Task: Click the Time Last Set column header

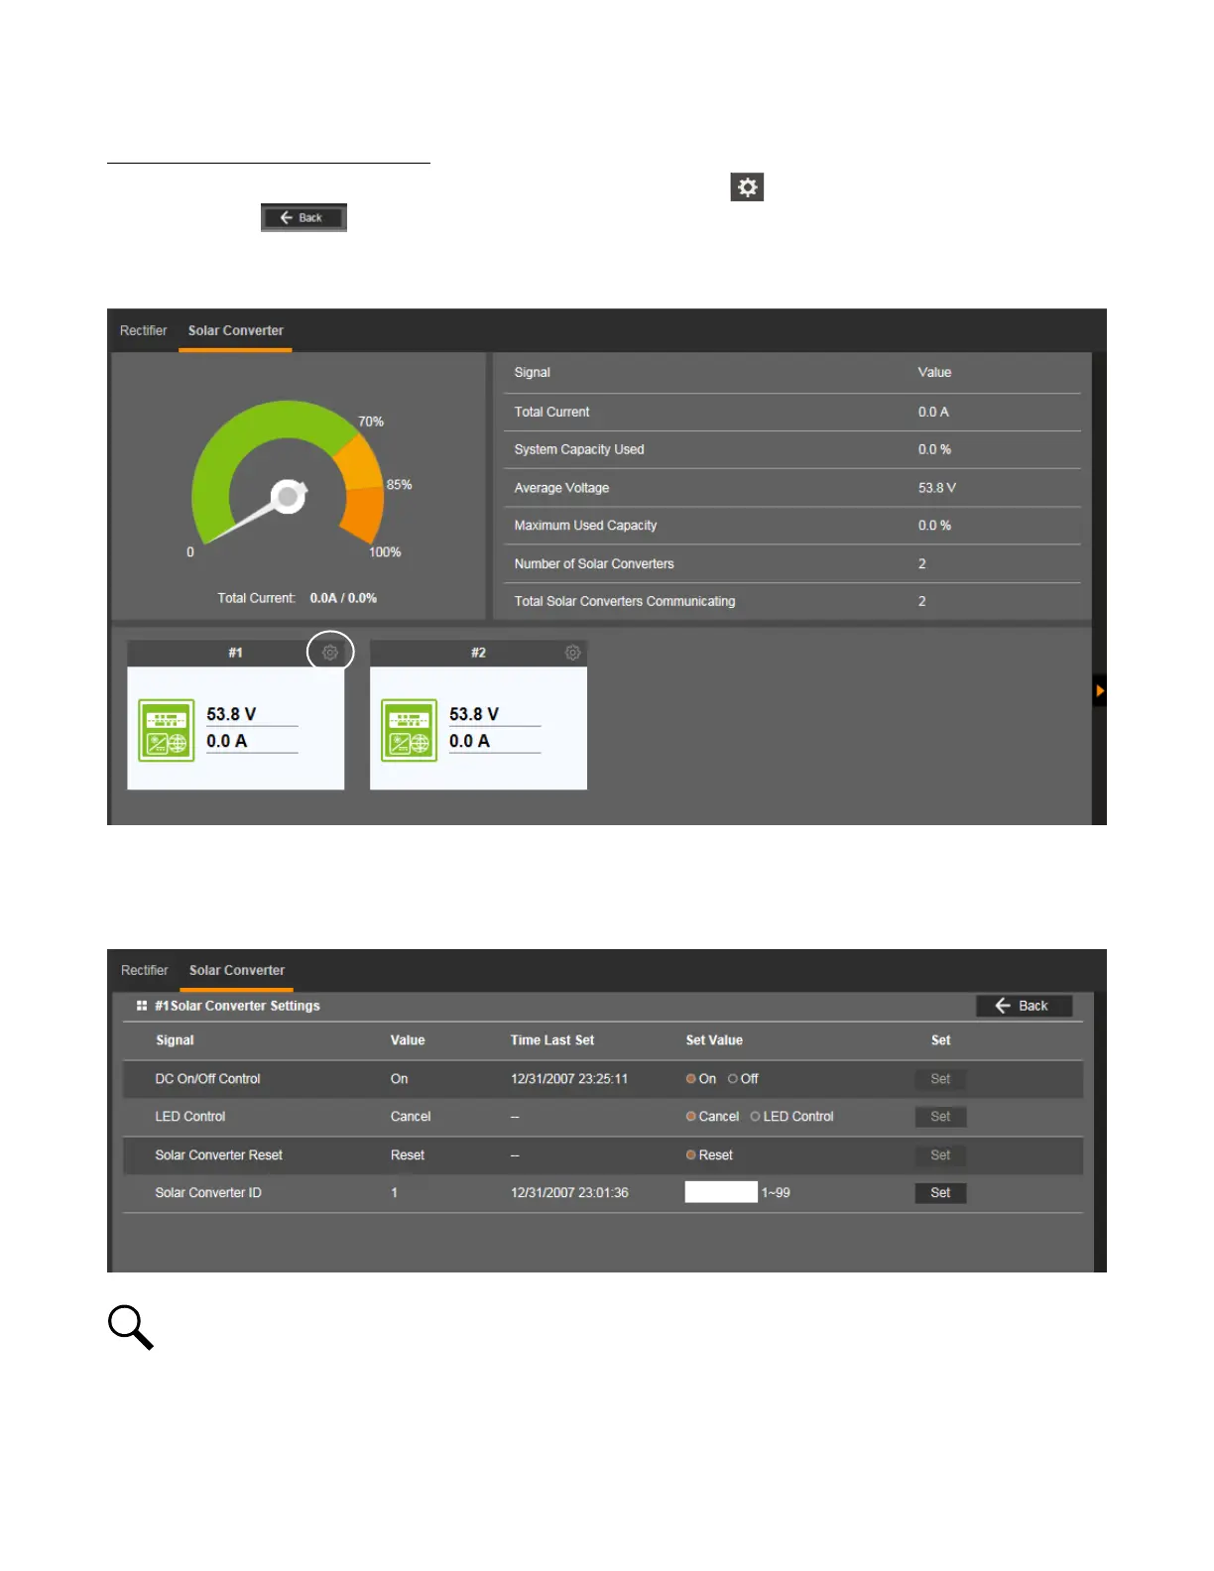Action: 552,1040
